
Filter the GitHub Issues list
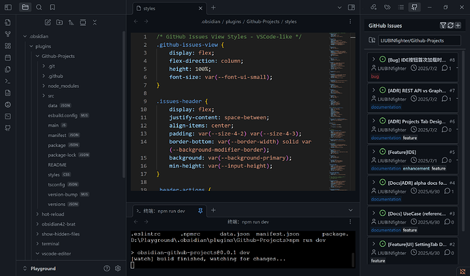[x=443, y=25]
